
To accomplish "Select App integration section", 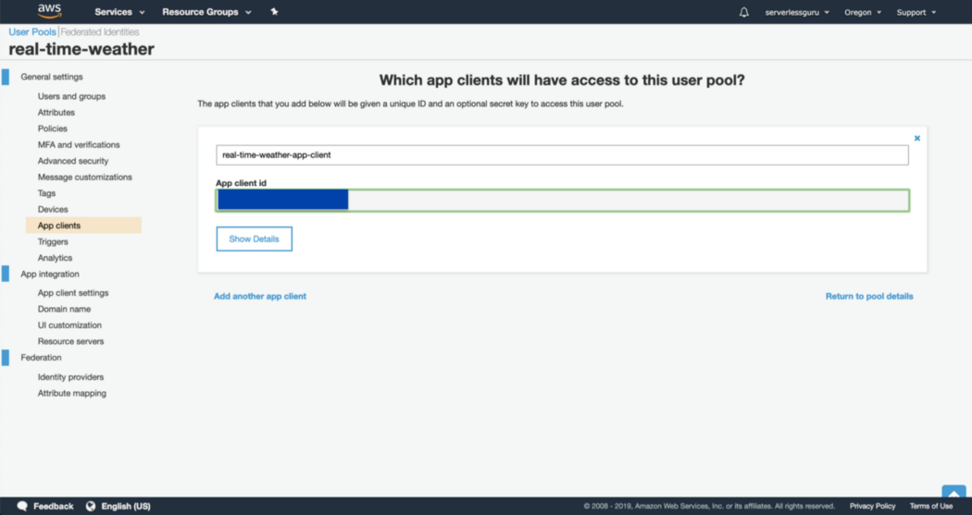I will click(50, 274).
